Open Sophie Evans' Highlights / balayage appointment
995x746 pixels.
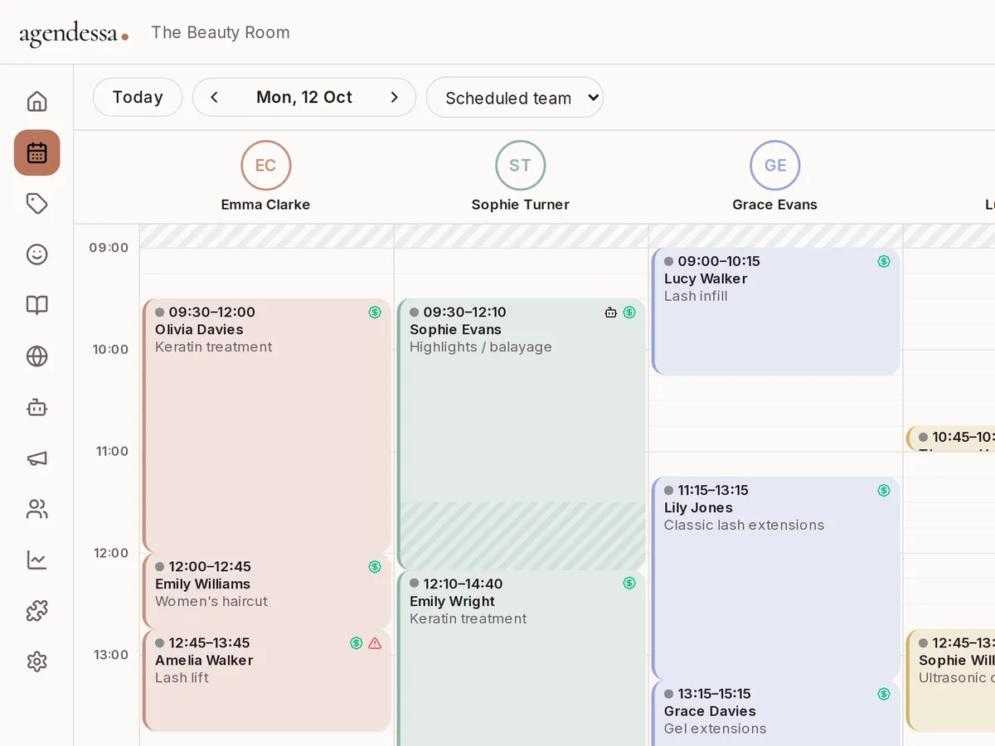(x=521, y=434)
